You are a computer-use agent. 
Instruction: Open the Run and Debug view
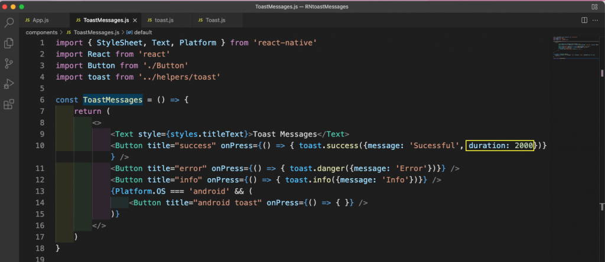pos(9,84)
